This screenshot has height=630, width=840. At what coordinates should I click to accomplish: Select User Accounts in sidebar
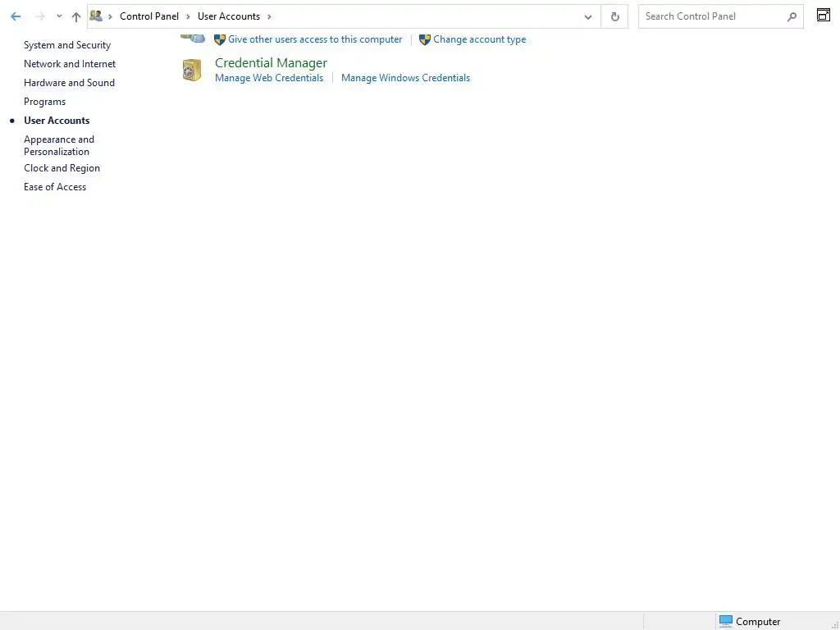[x=57, y=121]
